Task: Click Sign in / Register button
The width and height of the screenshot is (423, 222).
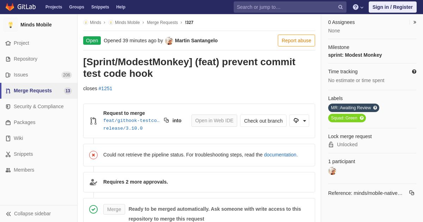Action: tap(393, 7)
